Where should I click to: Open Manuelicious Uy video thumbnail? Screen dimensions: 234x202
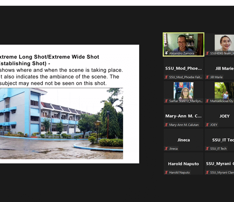(x=224, y=91)
